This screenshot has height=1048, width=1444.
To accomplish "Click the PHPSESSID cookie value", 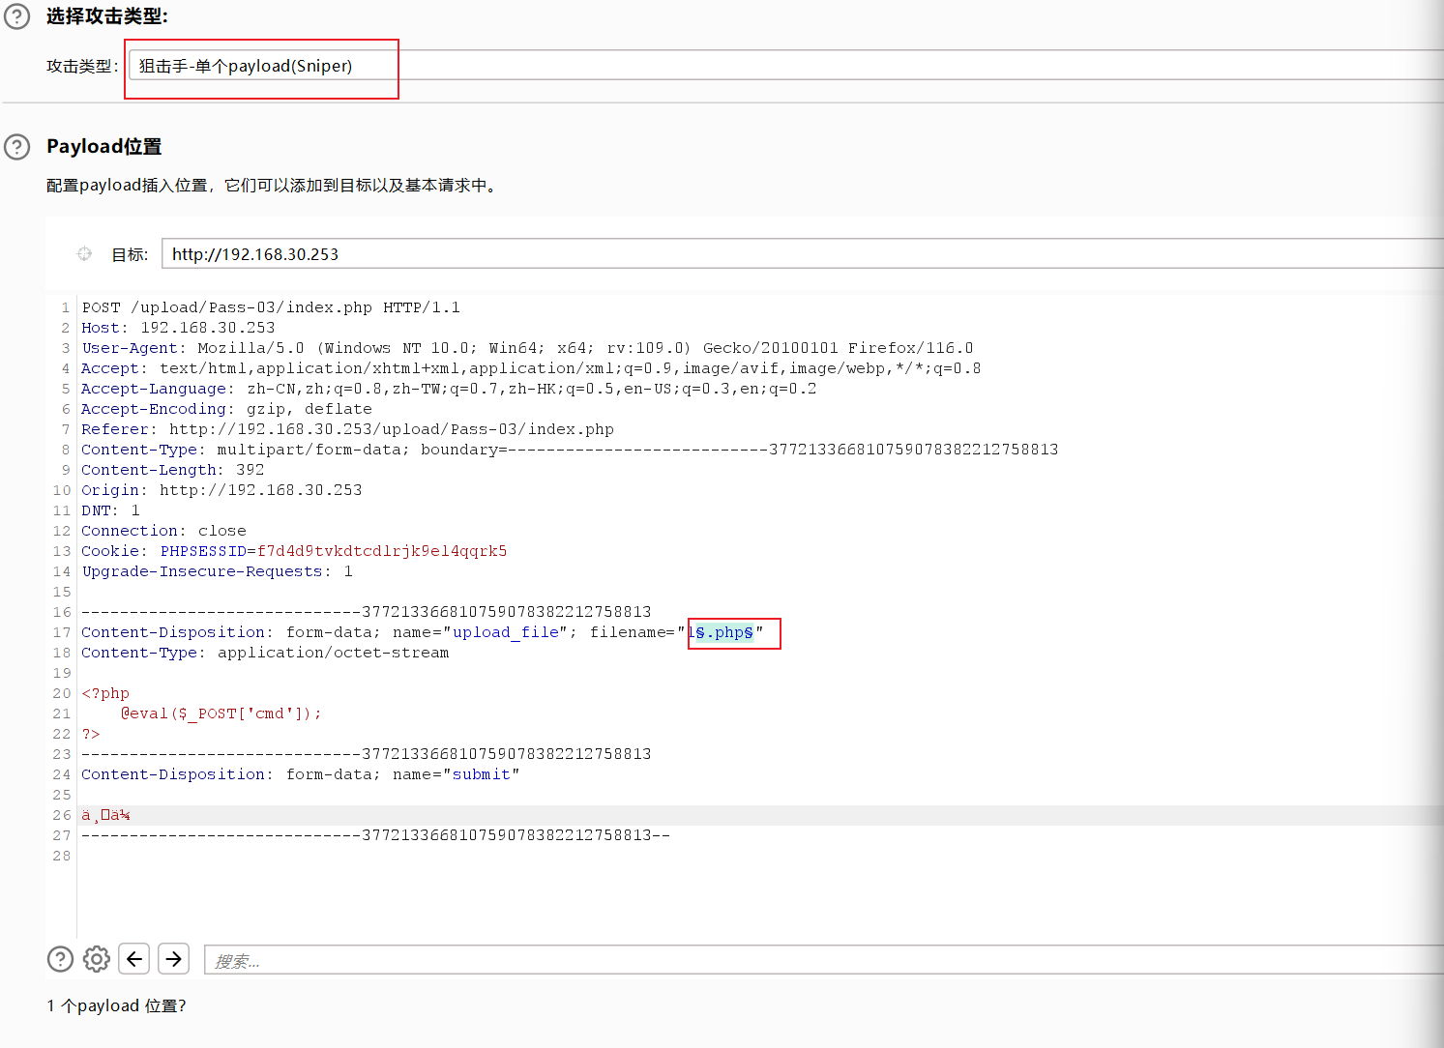I will coord(382,551).
